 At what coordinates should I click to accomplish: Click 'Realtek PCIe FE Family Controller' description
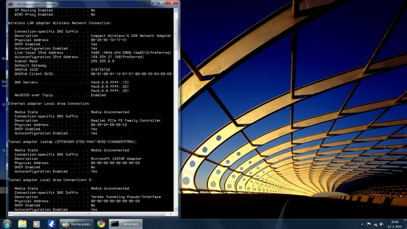coord(126,120)
